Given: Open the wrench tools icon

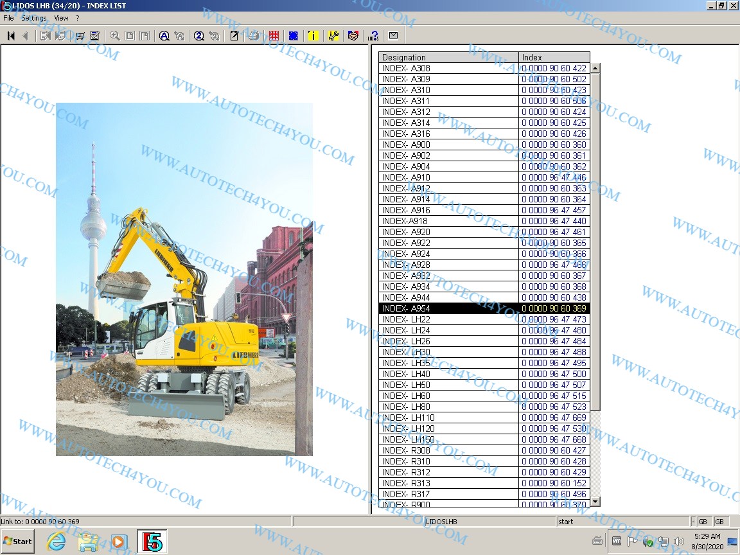Looking at the screenshot, I should pyautogui.click(x=333, y=36).
